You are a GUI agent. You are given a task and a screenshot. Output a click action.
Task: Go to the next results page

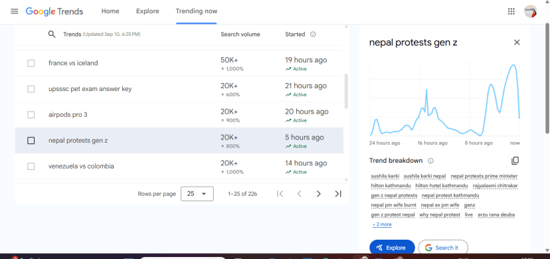[x=318, y=194]
